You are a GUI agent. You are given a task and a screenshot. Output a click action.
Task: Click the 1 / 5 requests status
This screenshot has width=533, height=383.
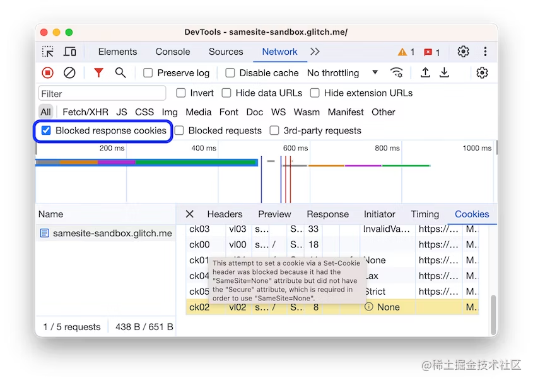coord(72,327)
